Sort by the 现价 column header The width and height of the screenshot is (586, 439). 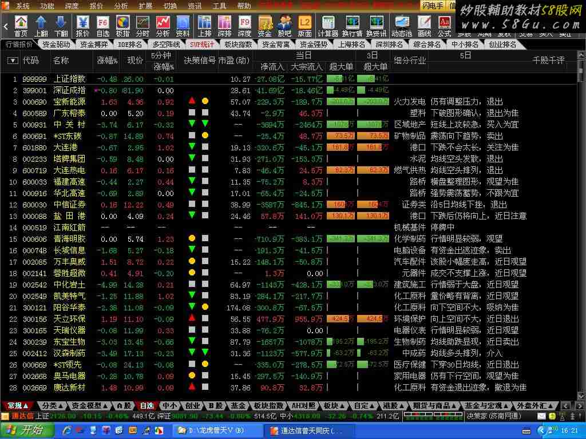(135, 61)
